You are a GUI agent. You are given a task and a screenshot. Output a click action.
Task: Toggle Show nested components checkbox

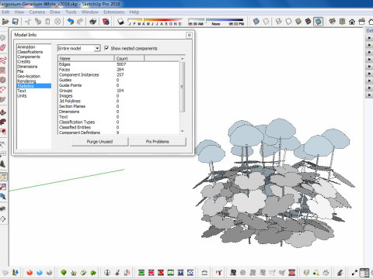click(106, 48)
